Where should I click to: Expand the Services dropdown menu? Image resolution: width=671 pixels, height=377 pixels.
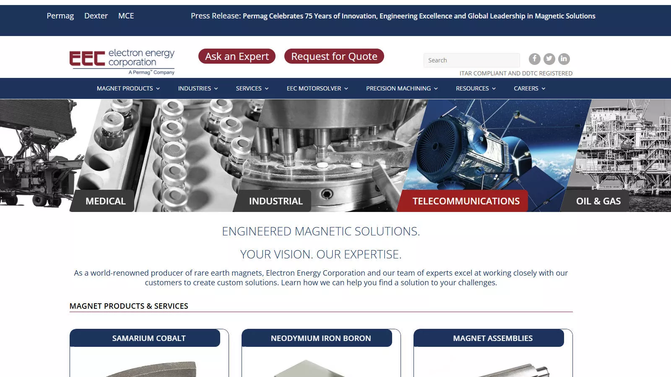tap(252, 88)
